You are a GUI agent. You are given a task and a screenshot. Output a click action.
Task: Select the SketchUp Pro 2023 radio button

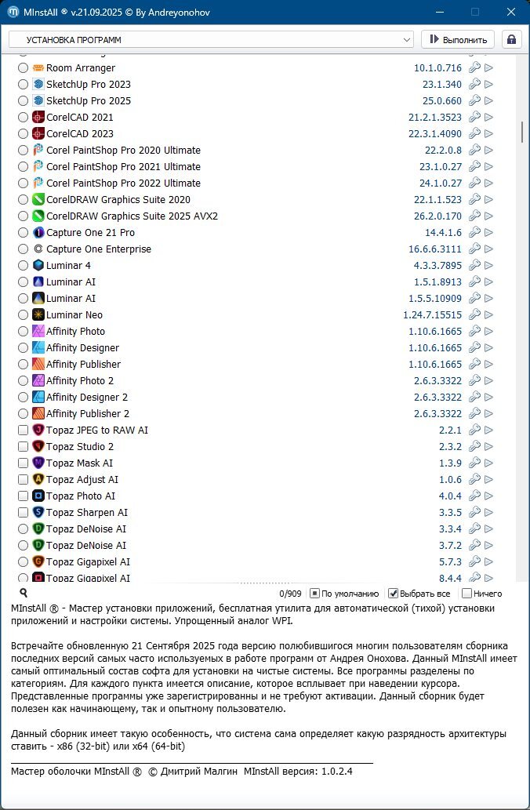tap(23, 85)
